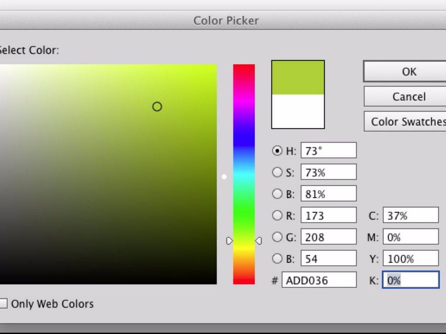The image size is (446, 334).
Task: Select the brightness B radio button
Action: [277, 194]
